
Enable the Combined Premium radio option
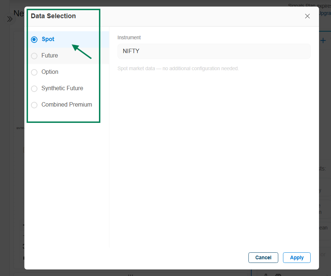tap(34, 105)
